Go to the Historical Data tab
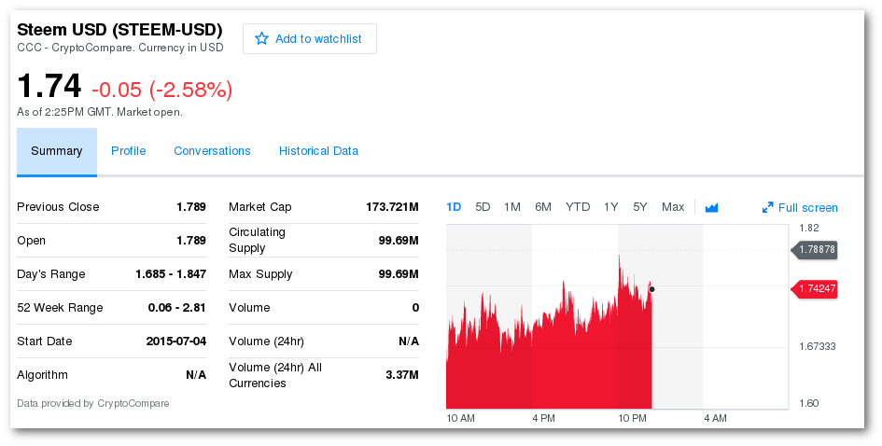 pos(318,151)
